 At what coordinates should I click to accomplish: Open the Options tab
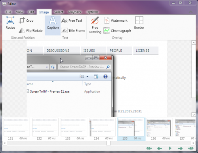click(x=92, y=12)
